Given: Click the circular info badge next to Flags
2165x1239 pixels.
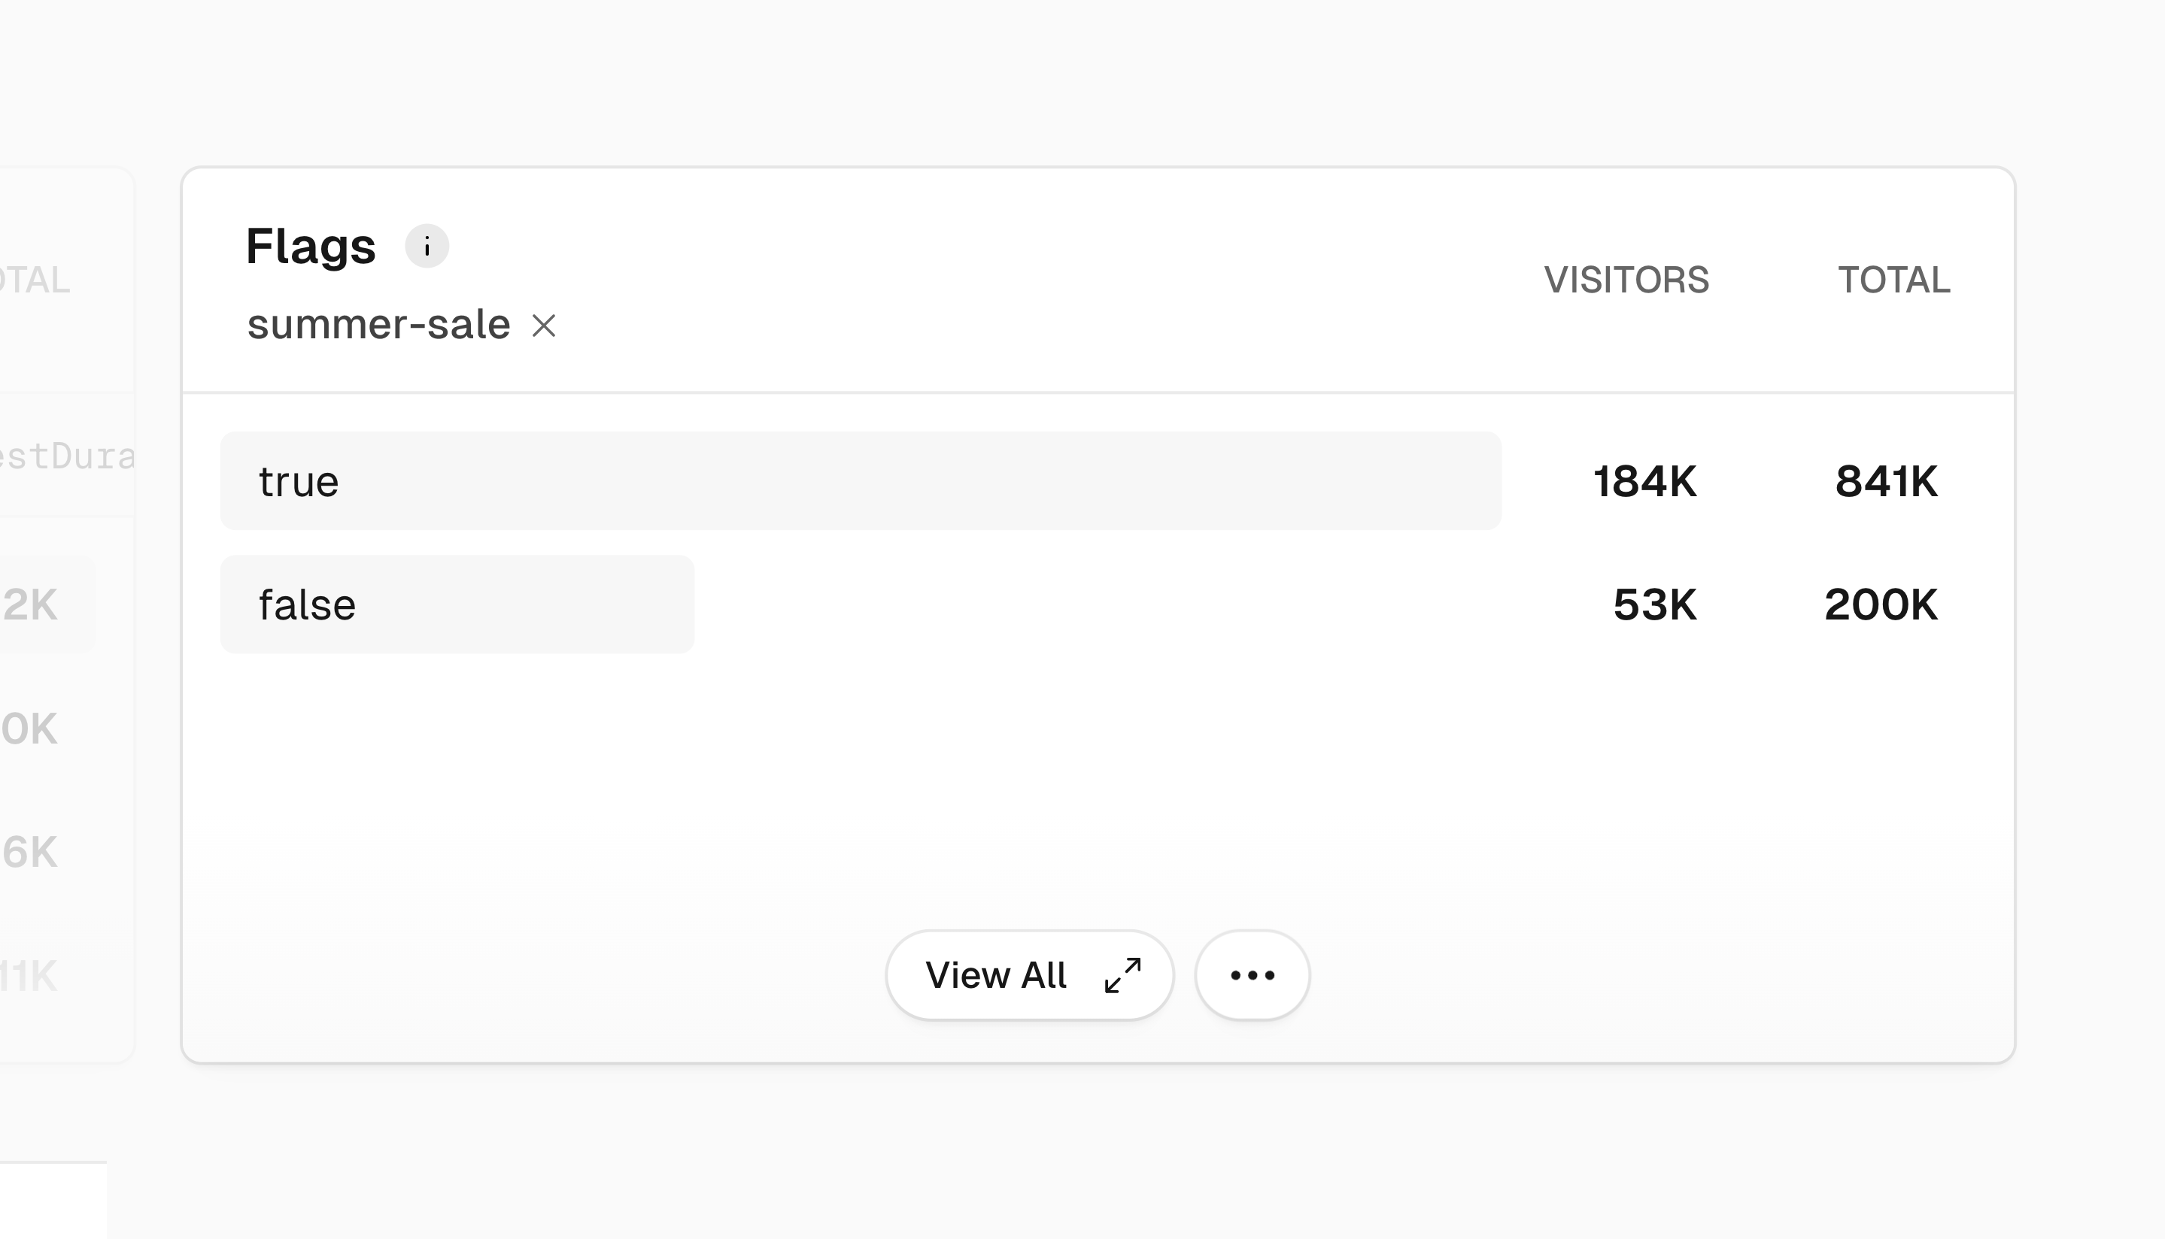Looking at the screenshot, I should click(x=428, y=246).
